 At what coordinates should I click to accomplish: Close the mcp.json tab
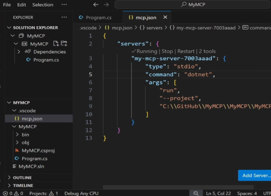165,17
